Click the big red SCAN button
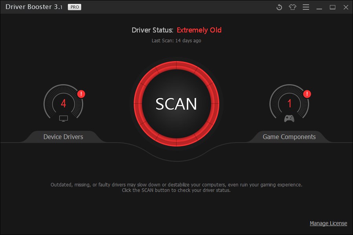353x235 pixels. tap(176, 104)
